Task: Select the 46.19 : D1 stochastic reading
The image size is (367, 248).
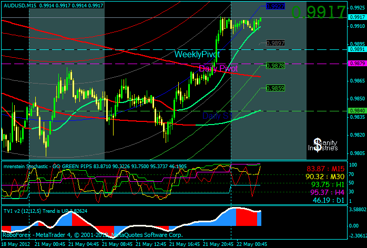Action: (x=328, y=200)
